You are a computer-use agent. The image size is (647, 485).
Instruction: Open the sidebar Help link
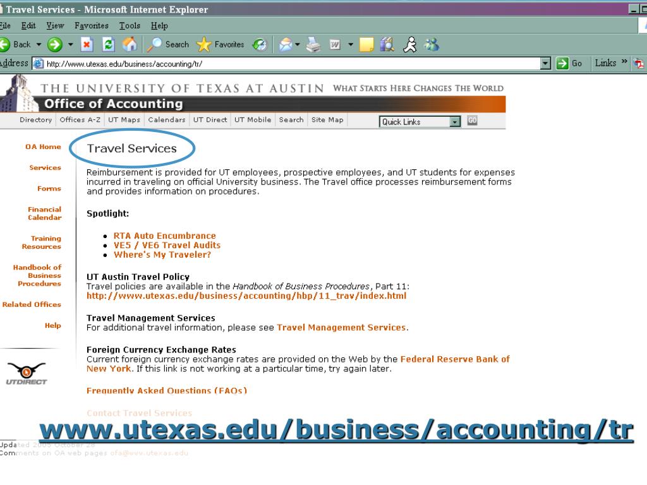53,325
